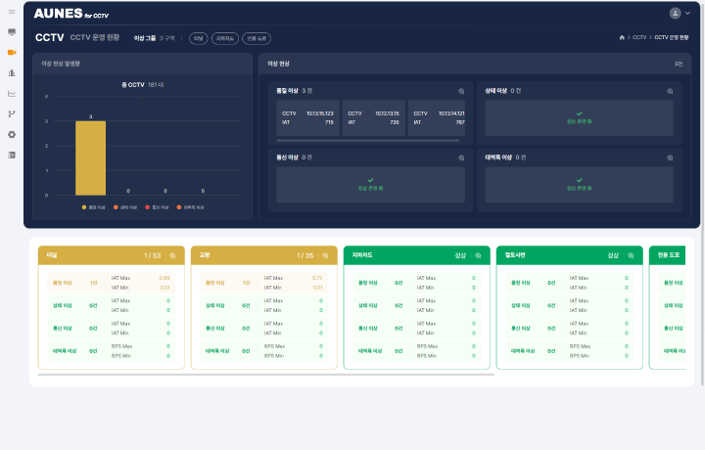Click 상태 이상 row in 터널 card
The width and height of the screenshot is (705, 450).
(x=111, y=305)
